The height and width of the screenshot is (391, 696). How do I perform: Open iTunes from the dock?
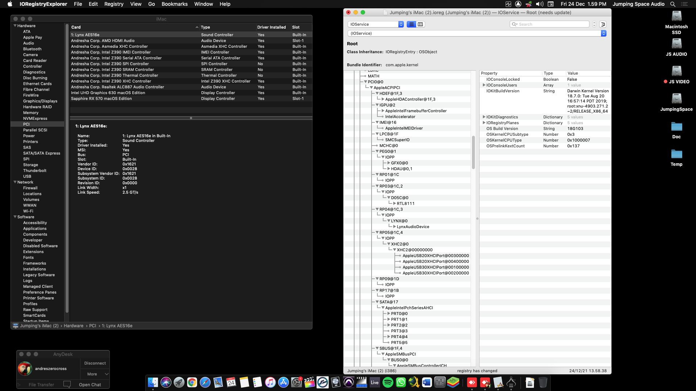270,382
